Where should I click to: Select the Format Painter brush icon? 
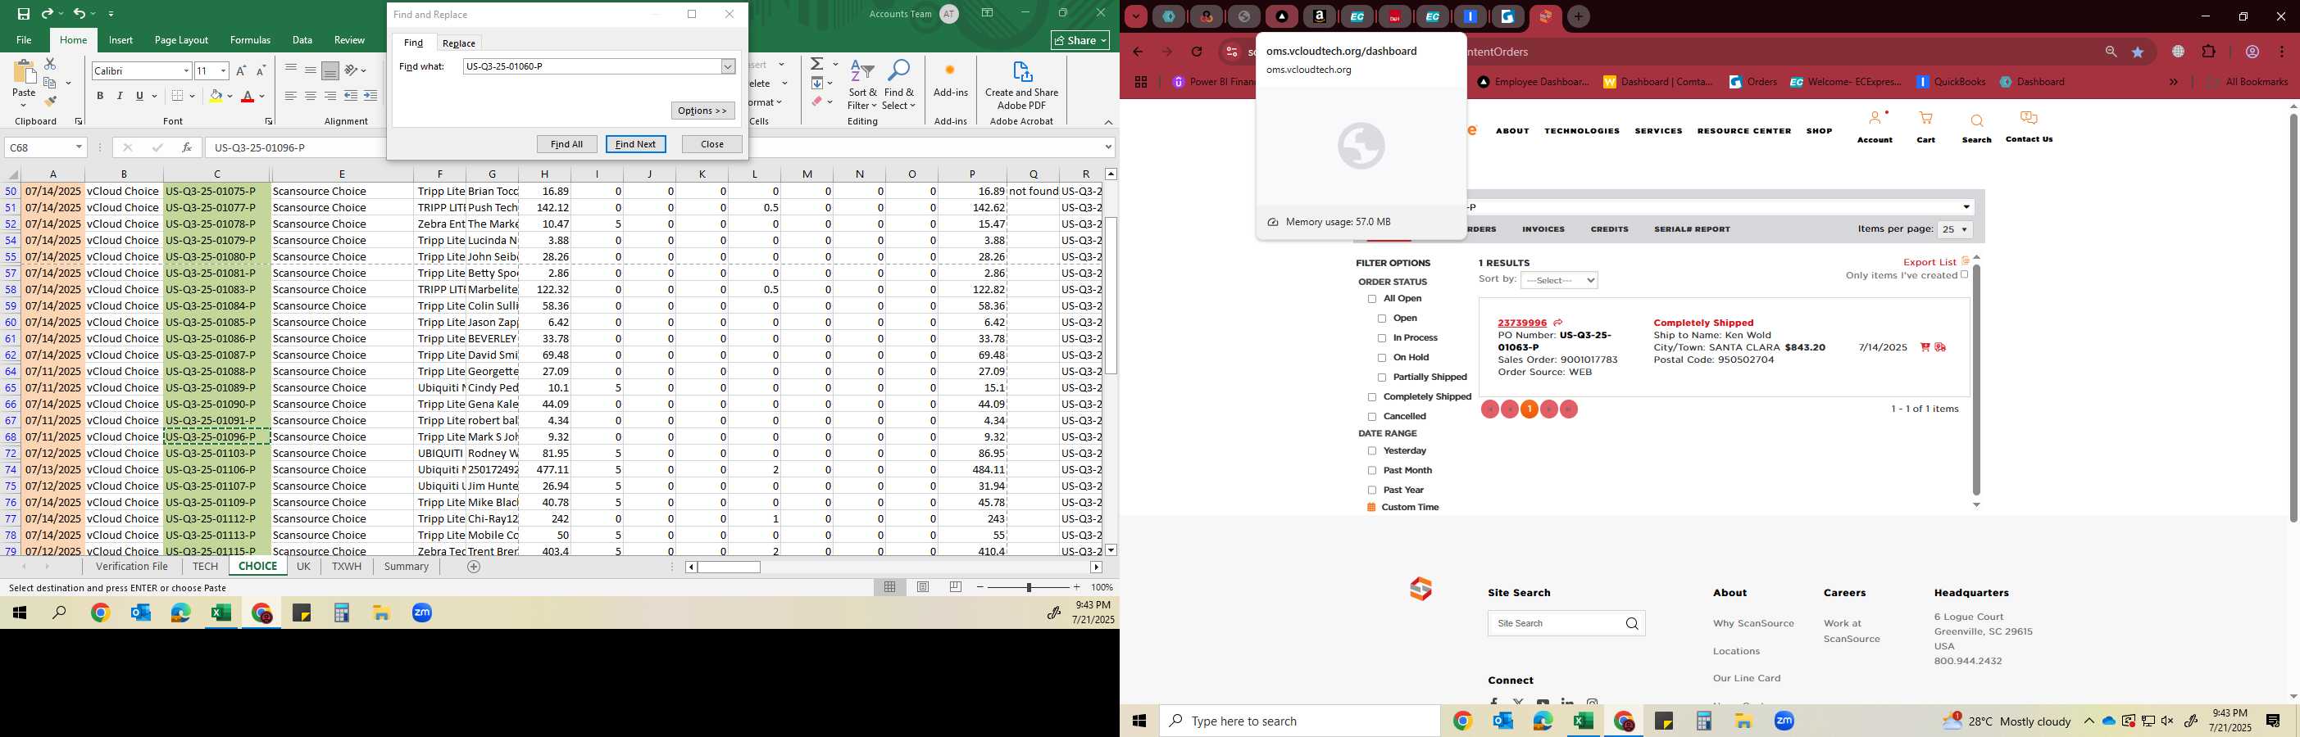click(x=50, y=101)
